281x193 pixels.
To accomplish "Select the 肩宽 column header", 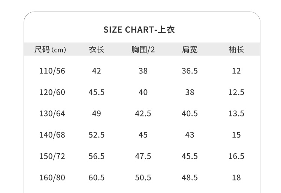I will 190,49.
